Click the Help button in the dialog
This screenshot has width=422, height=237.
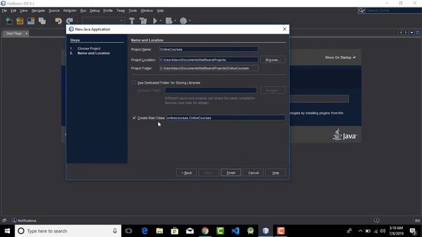click(x=276, y=172)
